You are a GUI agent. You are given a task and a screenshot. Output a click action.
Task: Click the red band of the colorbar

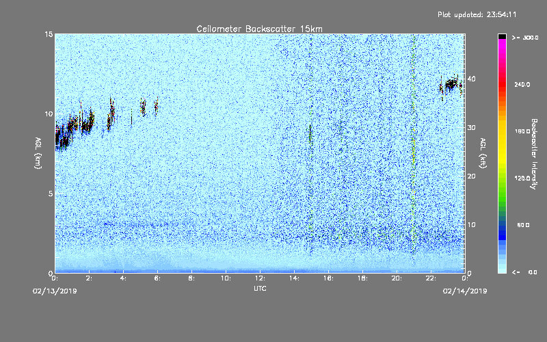(x=502, y=85)
